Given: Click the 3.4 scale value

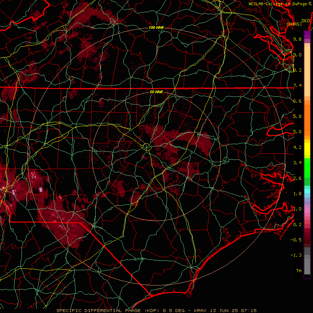Looking at the screenshot, I should pyautogui.click(x=297, y=163).
